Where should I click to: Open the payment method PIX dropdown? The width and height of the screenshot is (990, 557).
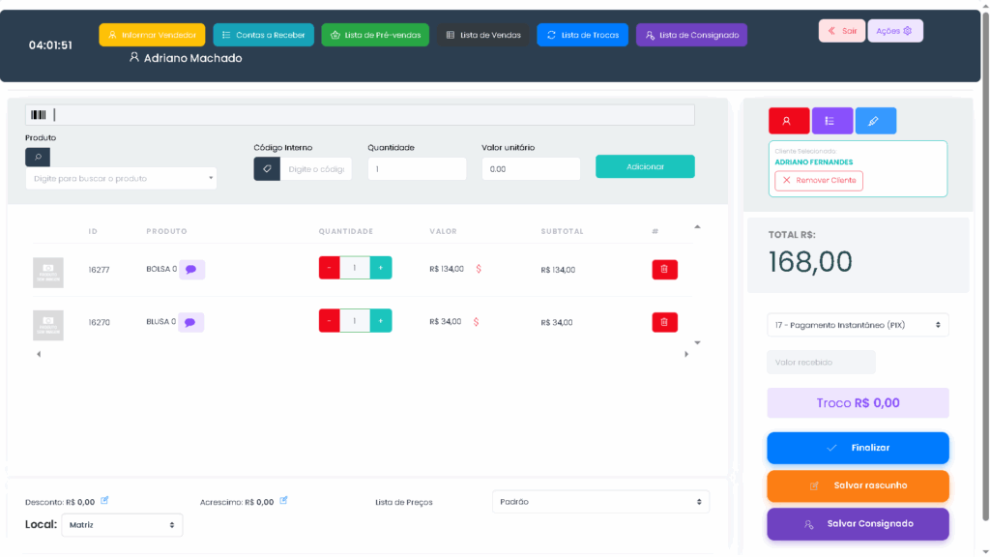(x=858, y=325)
